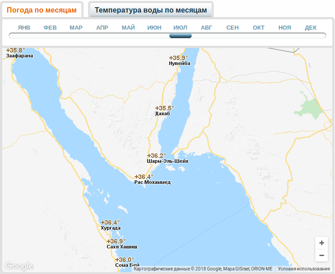Click the Заафарана city label
Viewport: 335px width, 274px height.
coord(19,56)
